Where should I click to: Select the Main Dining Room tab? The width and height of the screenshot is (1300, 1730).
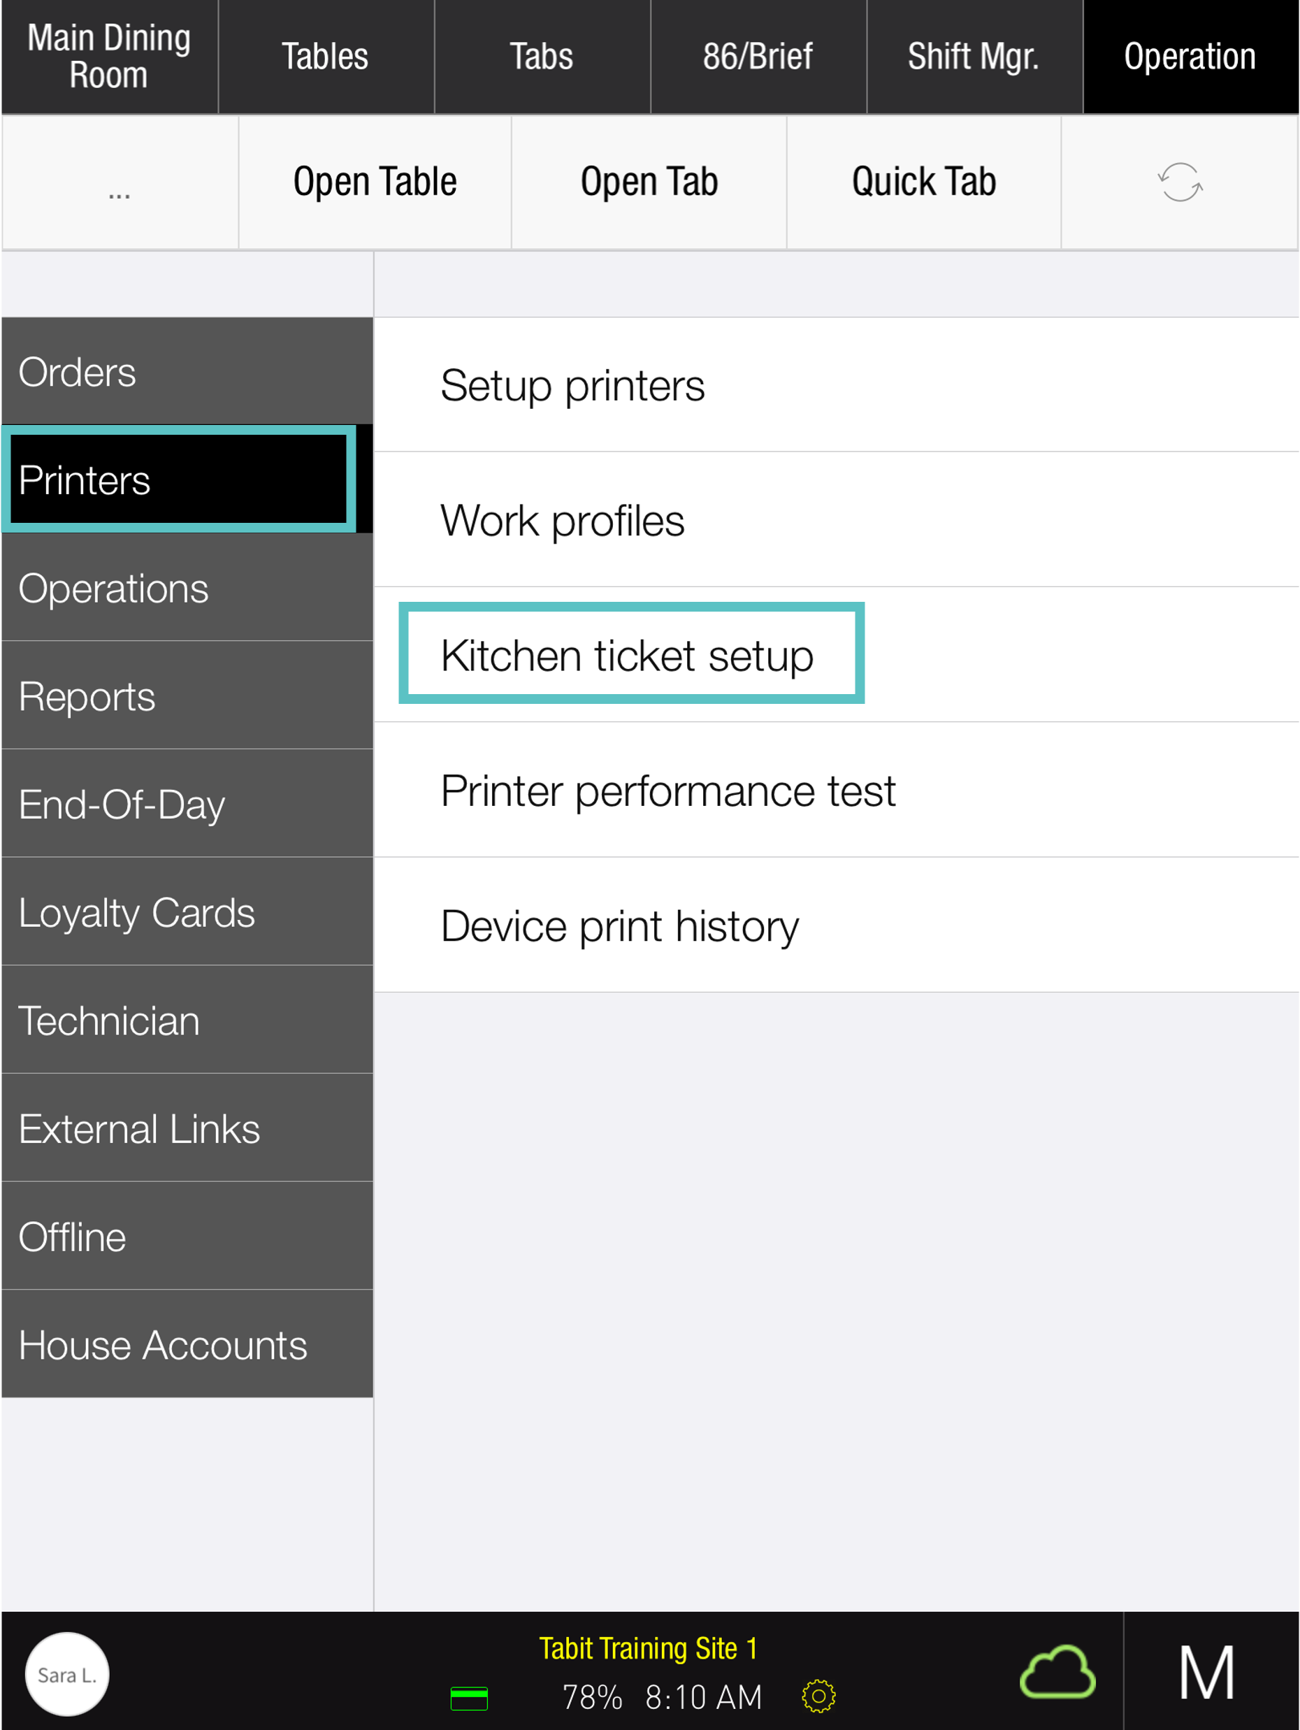click(x=109, y=57)
